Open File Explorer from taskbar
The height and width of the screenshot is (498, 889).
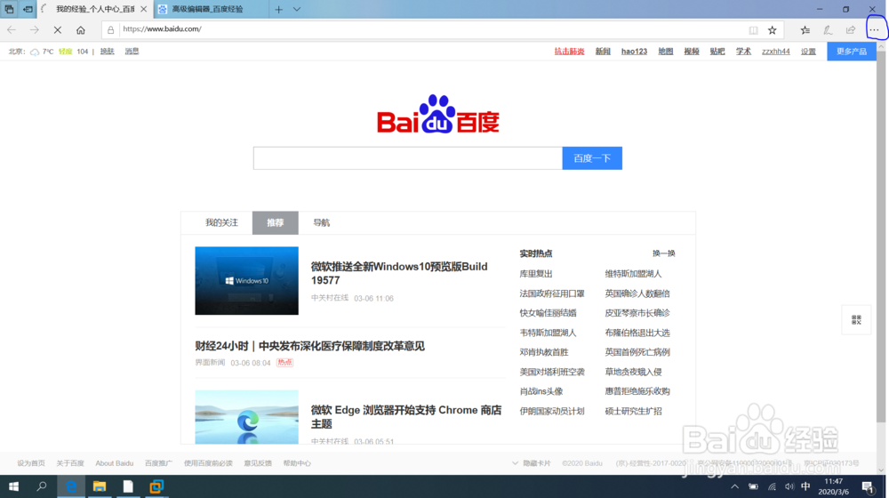[x=100, y=486]
